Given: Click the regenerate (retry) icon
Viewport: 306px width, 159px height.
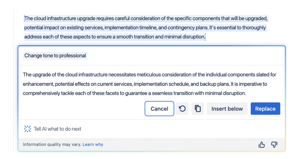Looking at the screenshot, I should pos(182,109).
